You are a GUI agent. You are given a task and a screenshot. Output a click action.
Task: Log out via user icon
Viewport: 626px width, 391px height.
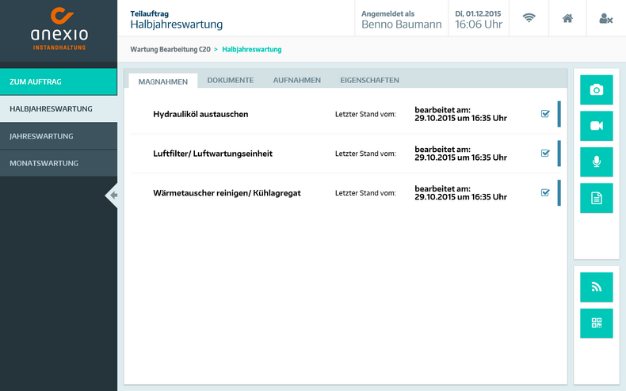click(605, 18)
